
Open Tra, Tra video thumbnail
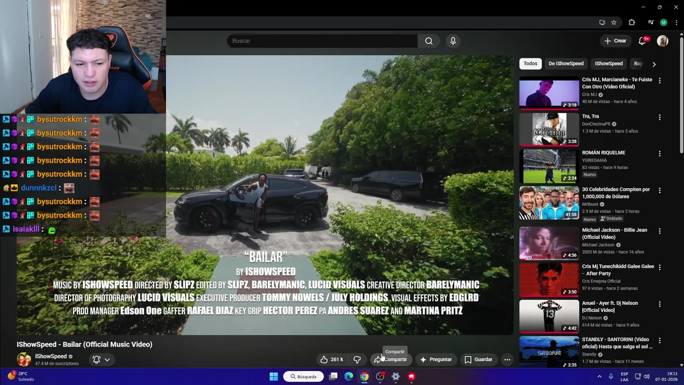tap(549, 129)
